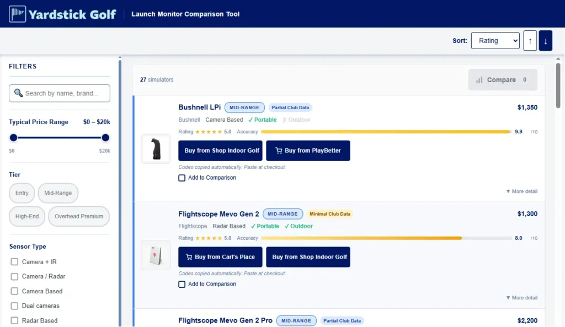Click Buy from Shop Indoor Golf for Mevo Gen 2
Screen dimensions: 565x327
(x=308, y=257)
